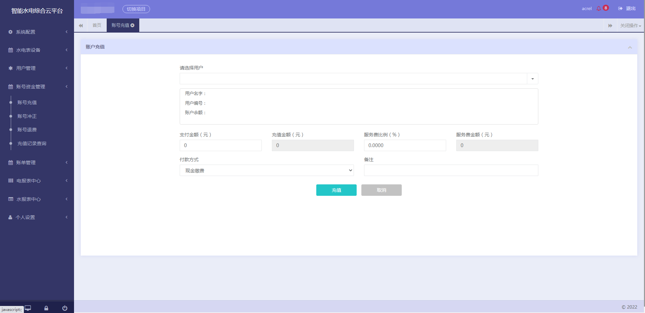Close the 账号充值 tab with its x icon

tap(133, 26)
